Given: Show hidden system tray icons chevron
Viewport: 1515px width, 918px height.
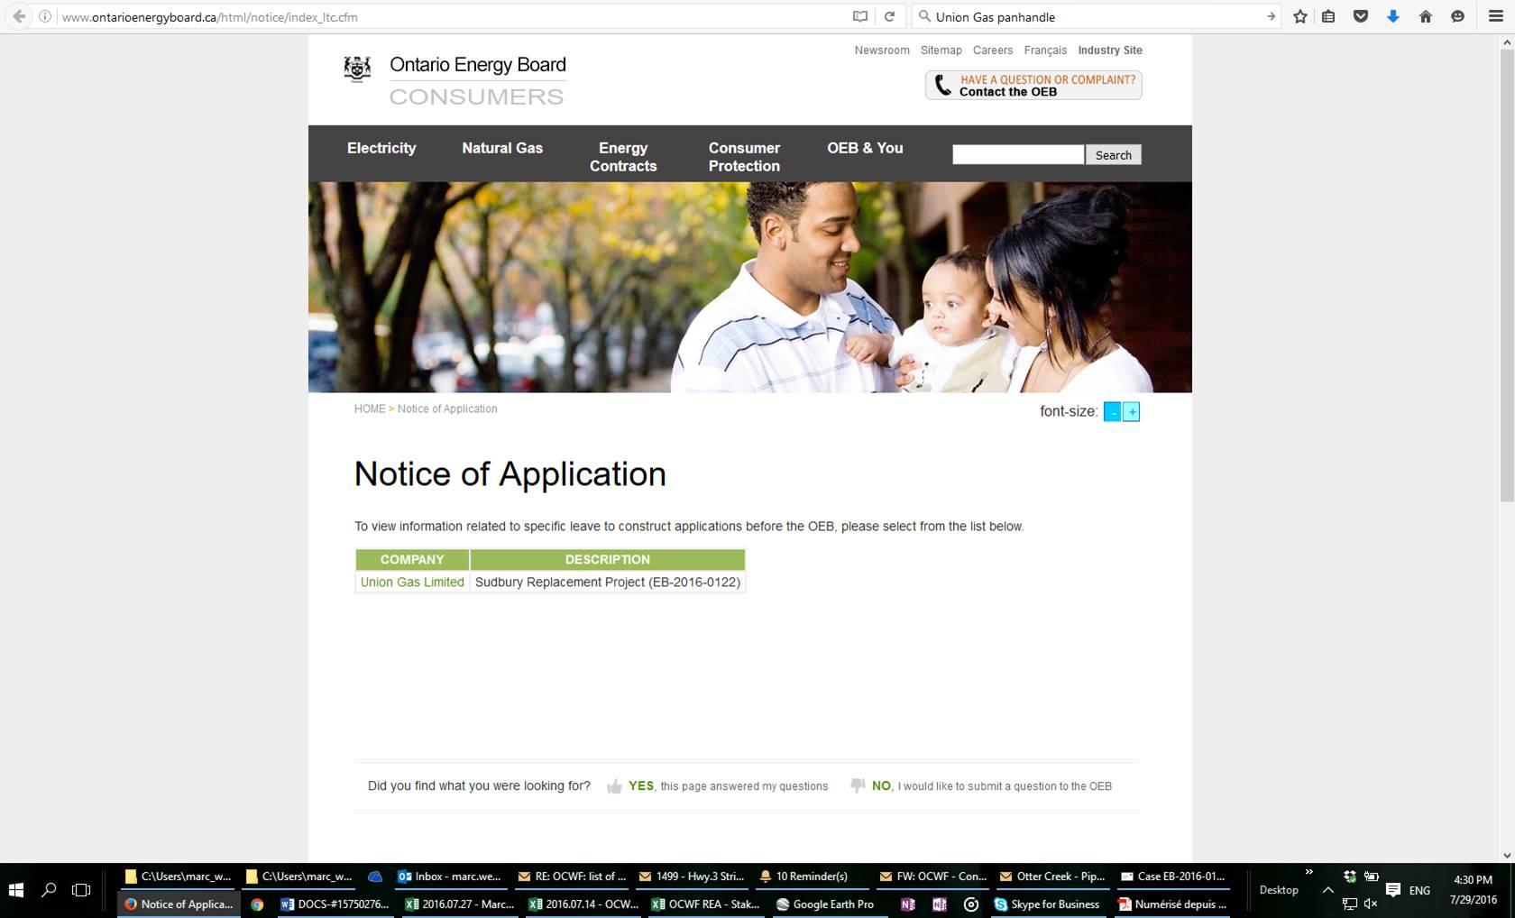Looking at the screenshot, I should (x=1327, y=890).
